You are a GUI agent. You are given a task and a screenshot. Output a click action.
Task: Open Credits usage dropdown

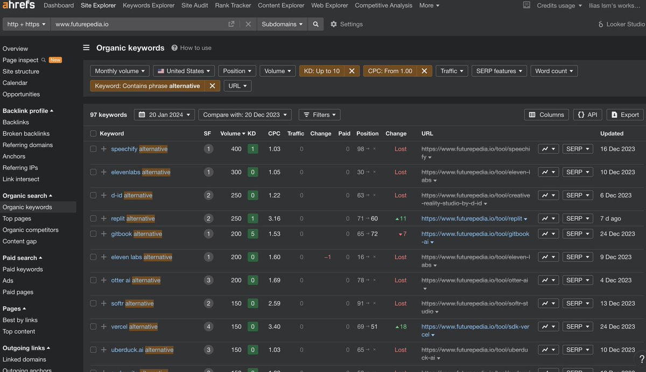tap(559, 5)
